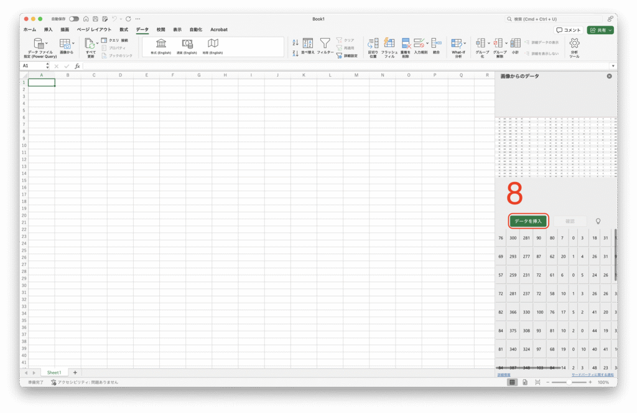This screenshot has width=637, height=413.
Task: Click the zoom out minus button
Action: pos(547,382)
